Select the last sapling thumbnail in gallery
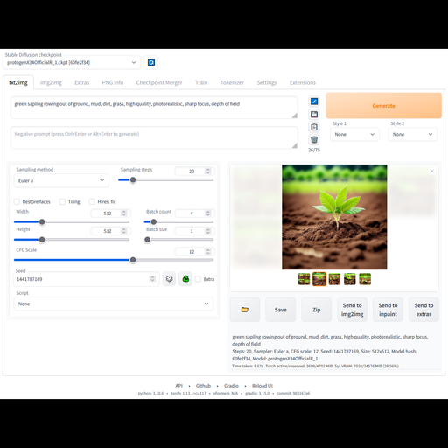Image resolution: width=448 pixels, height=448 pixels. click(x=365, y=279)
